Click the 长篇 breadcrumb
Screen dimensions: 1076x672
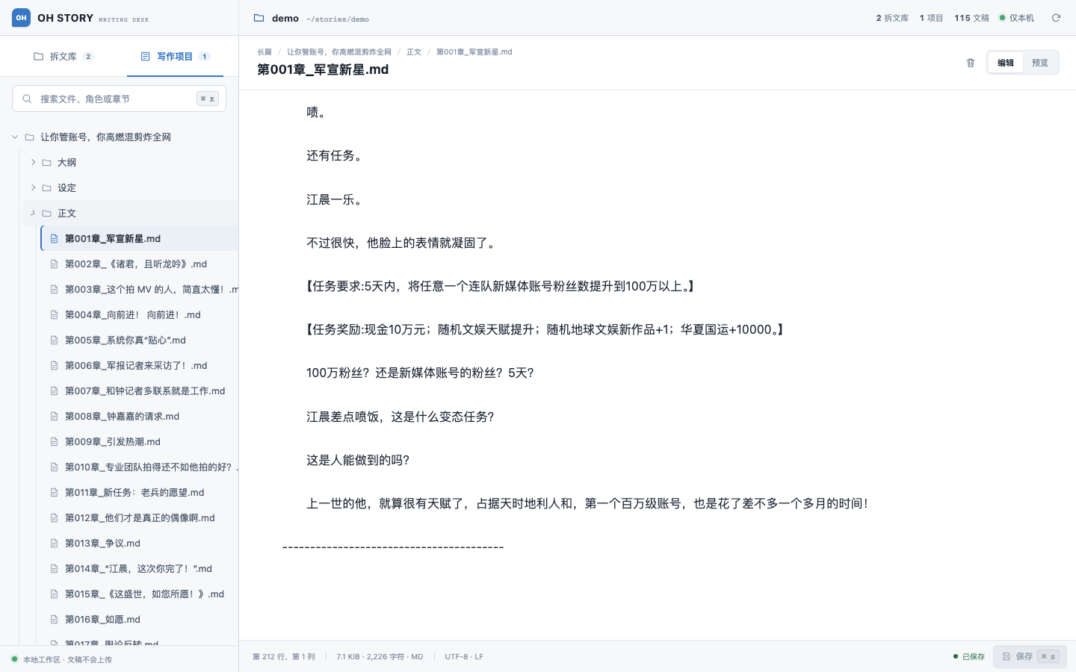[265, 52]
